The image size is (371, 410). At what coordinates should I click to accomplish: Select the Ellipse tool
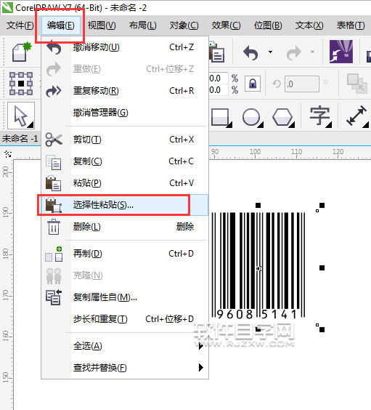coord(252,117)
